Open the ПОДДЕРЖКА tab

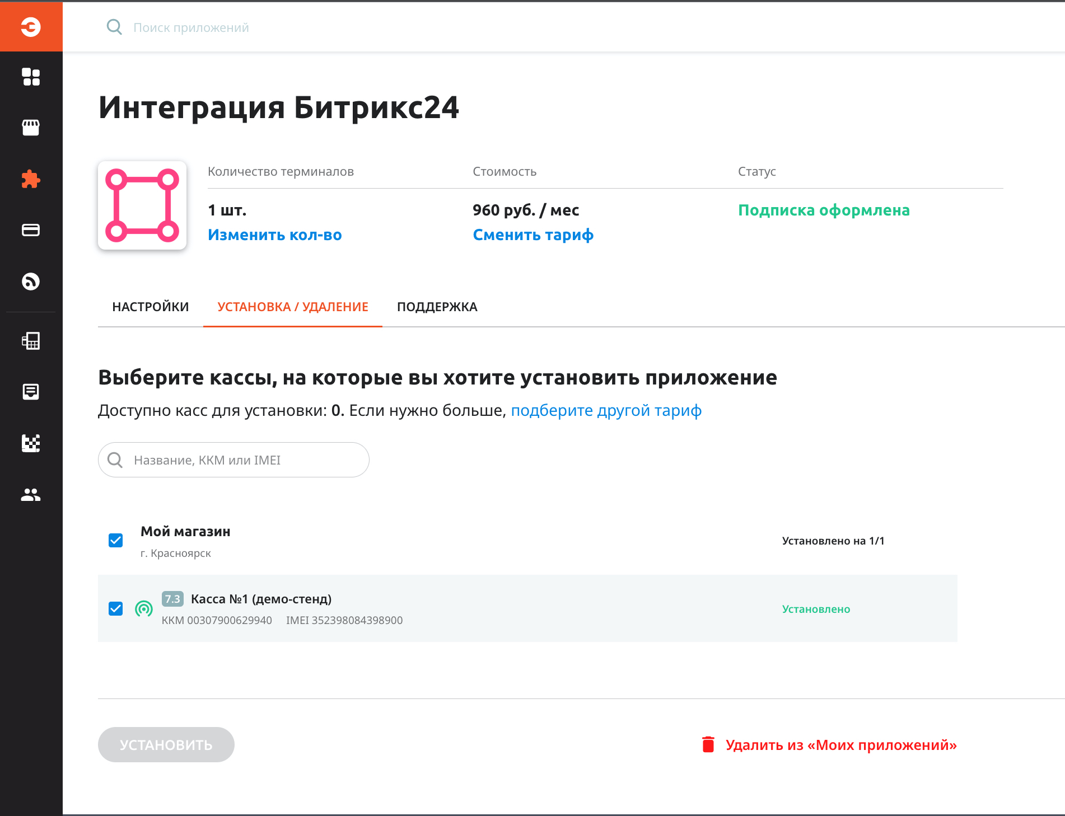point(437,307)
